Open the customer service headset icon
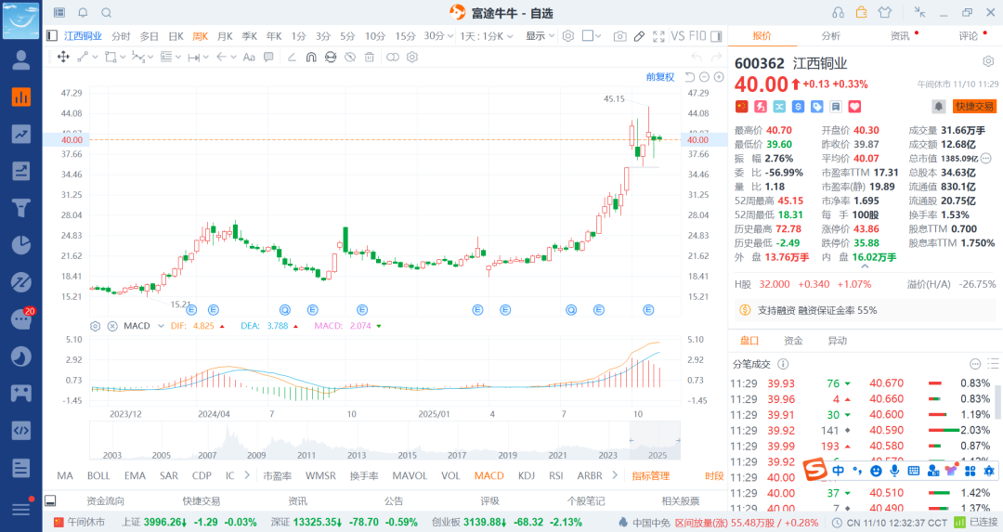 [838, 12]
